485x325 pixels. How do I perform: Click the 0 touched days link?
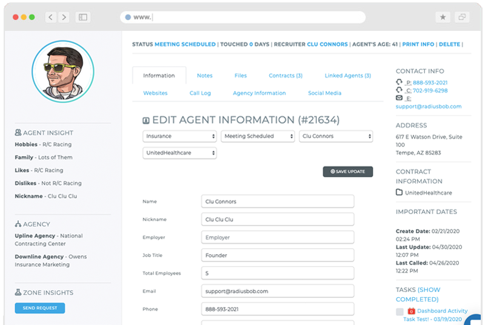pos(251,44)
